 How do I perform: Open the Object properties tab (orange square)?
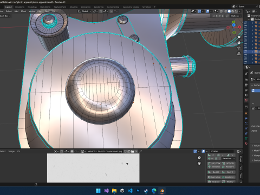(246, 113)
